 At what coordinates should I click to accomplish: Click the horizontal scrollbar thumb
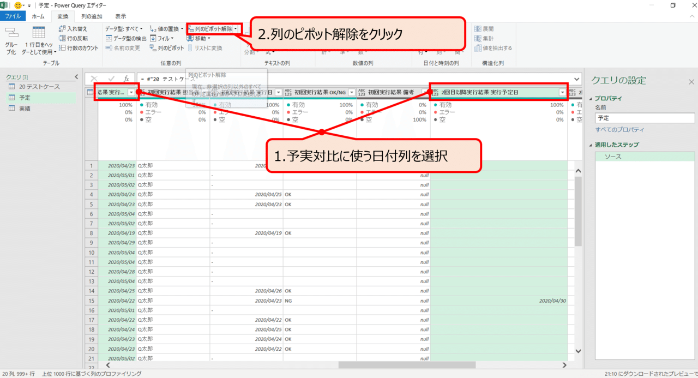[x=407, y=365]
